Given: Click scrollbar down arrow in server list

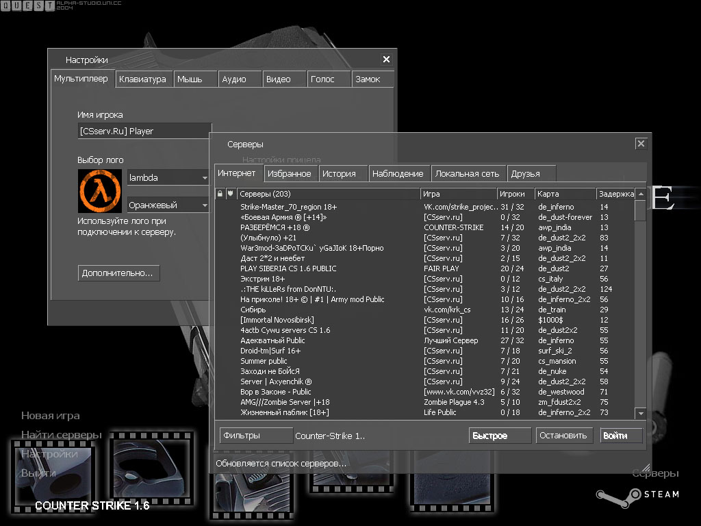Looking at the screenshot, I should (x=640, y=413).
